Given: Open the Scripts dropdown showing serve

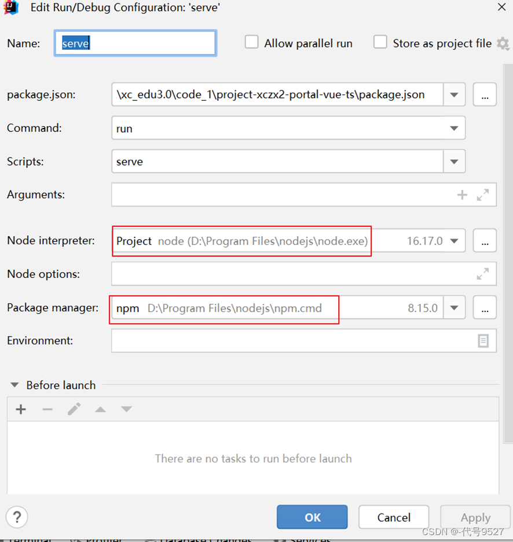Looking at the screenshot, I should pyautogui.click(x=455, y=162).
